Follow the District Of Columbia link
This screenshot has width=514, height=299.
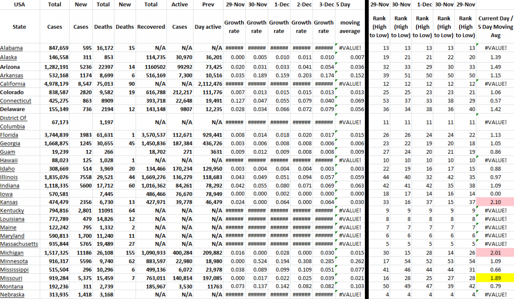pyautogui.click(x=15, y=121)
